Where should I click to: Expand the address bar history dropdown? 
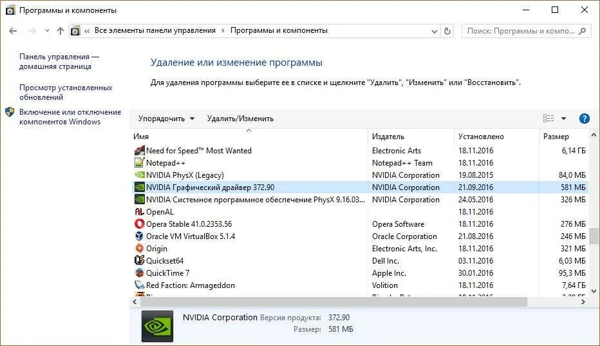(x=434, y=31)
